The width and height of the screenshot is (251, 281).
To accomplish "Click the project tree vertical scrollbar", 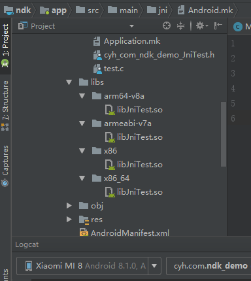I will tap(224, 134).
